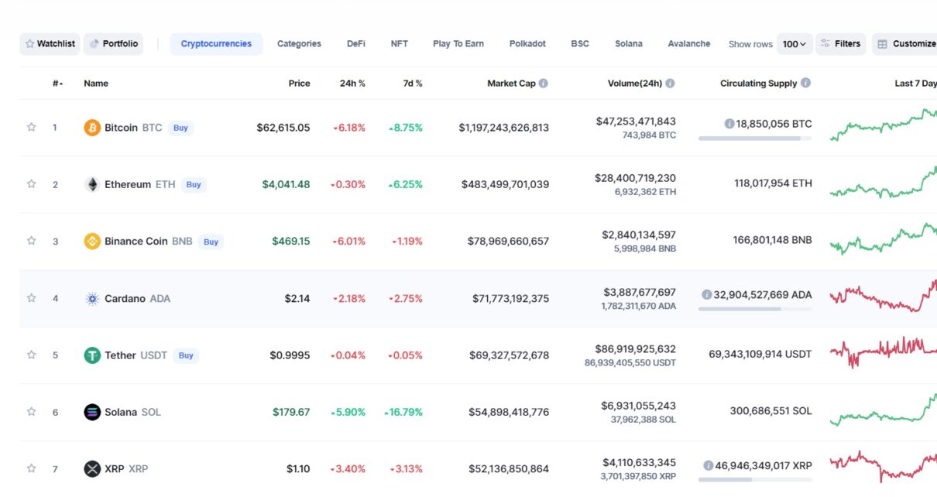Click Cardano's red 7-day sparkline
937x497 pixels.
[883, 296]
